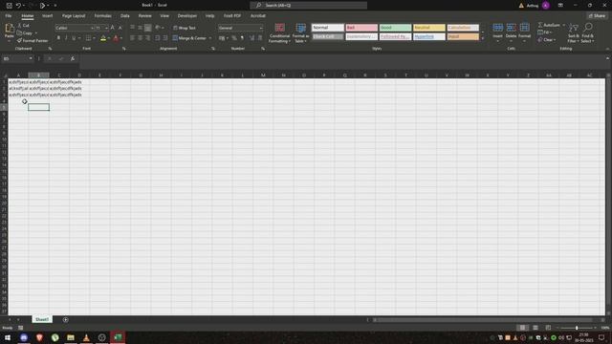Click the Insert Function fx icon
The width and height of the screenshot is (612, 344).
73,58
